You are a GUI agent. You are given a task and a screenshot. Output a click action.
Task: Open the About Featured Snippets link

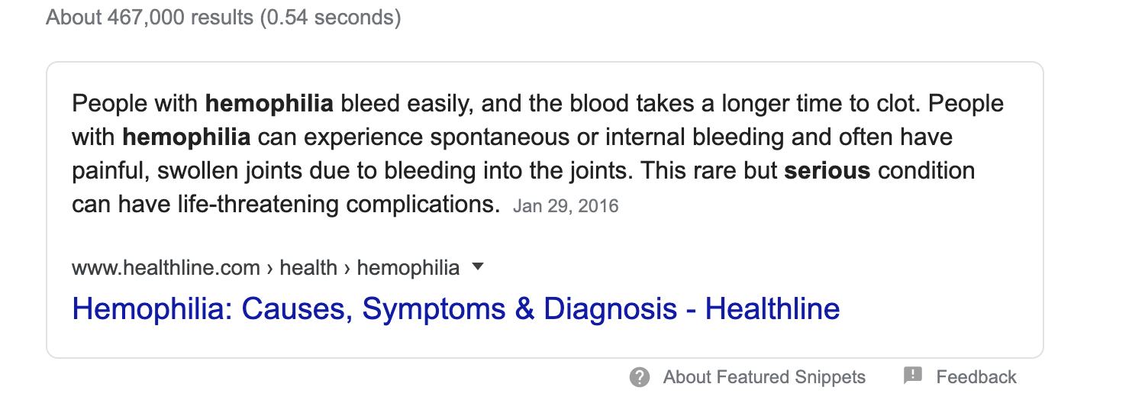pyautogui.click(x=764, y=377)
